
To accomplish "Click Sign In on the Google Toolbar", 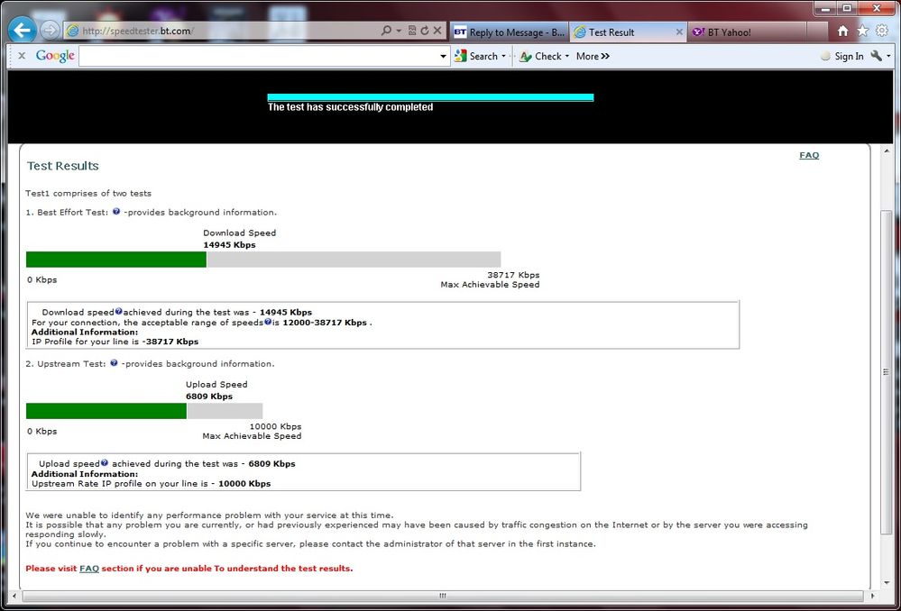I will tap(849, 56).
